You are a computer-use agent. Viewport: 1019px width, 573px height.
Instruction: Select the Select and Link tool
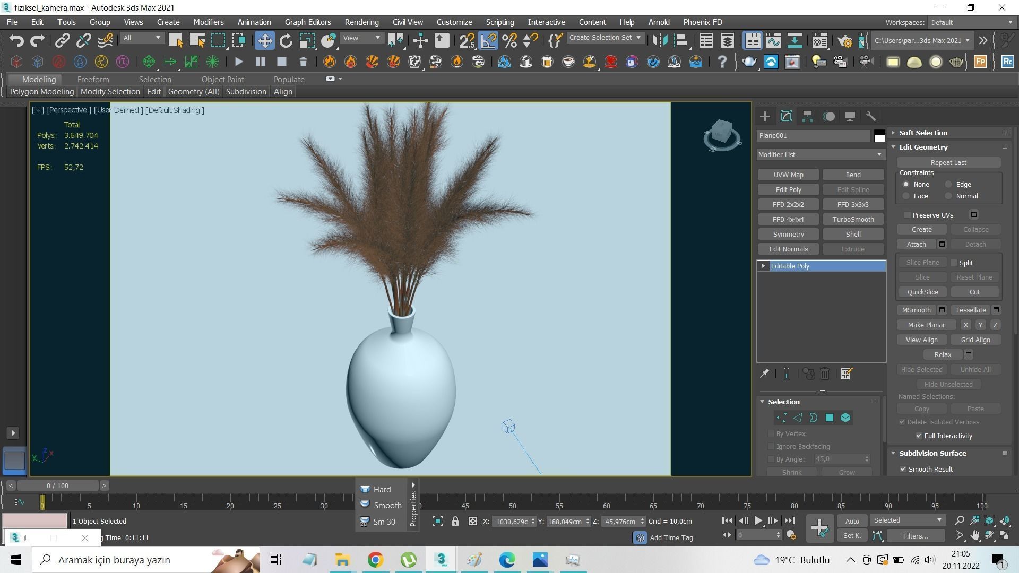(x=63, y=40)
